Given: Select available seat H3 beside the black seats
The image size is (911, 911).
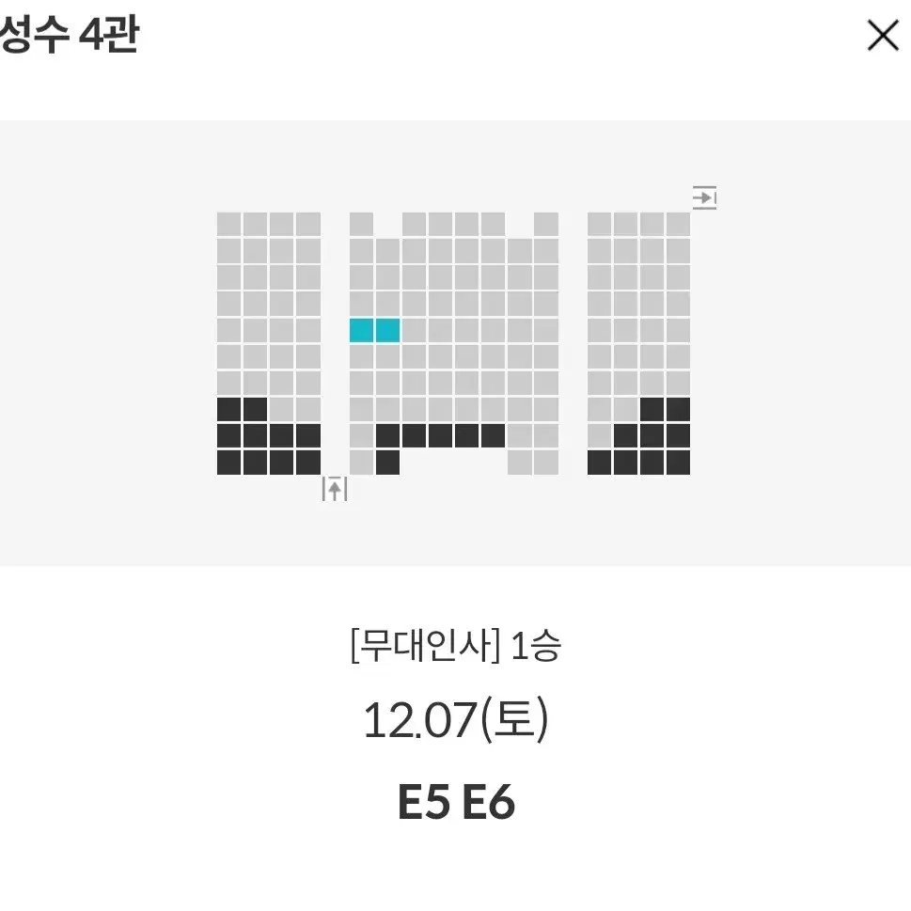Looking at the screenshot, I should [x=282, y=410].
